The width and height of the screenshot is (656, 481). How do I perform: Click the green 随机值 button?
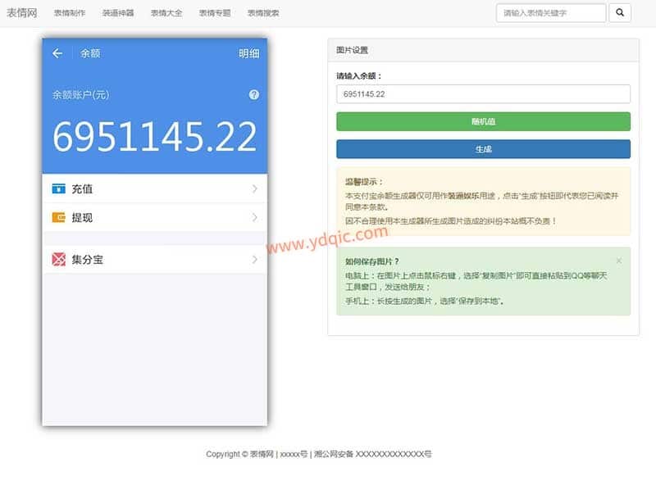coord(483,121)
